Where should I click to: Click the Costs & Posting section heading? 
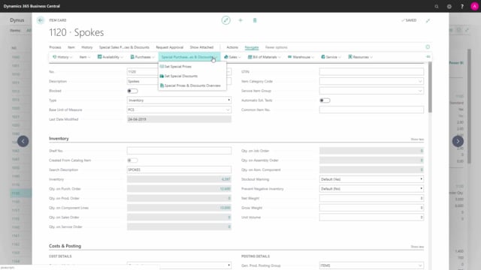pyautogui.click(x=65, y=246)
